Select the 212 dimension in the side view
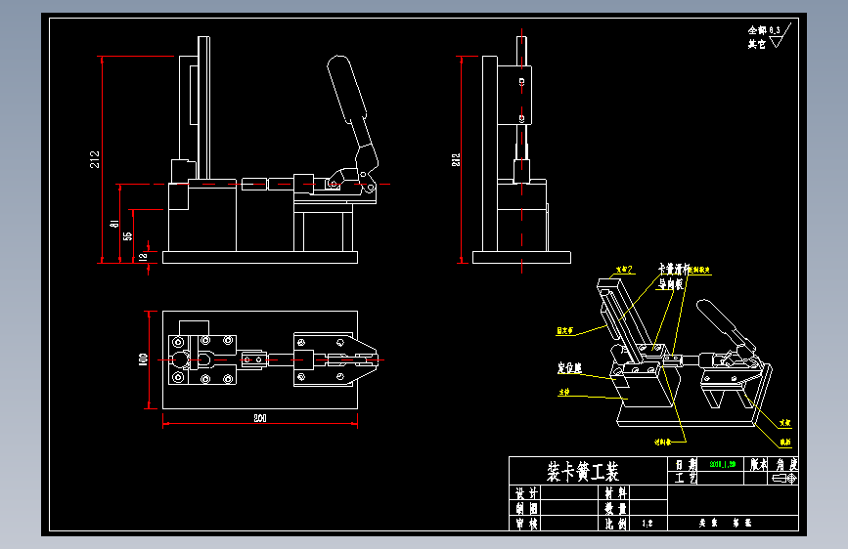The image size is (848, 549). tap(457, 159)
